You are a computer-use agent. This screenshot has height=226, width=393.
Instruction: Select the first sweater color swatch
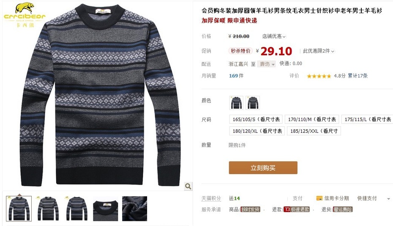(x=236, y=103)
